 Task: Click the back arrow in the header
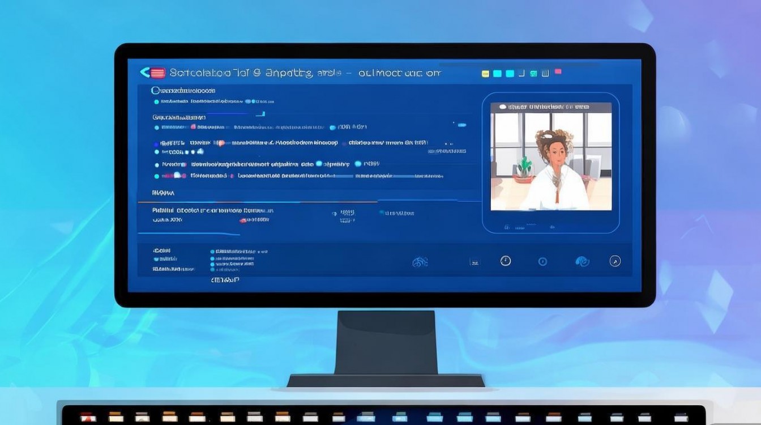pos(144,73)
